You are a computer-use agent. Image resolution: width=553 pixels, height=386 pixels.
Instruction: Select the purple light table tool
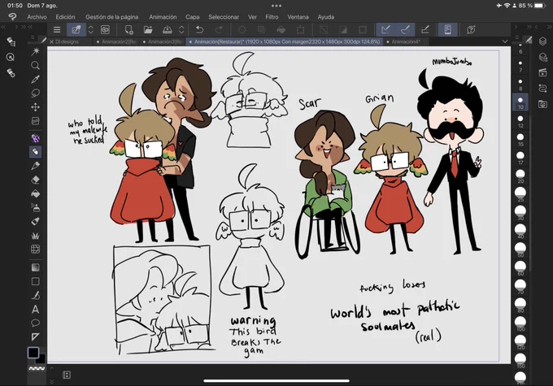pos(35,138)
